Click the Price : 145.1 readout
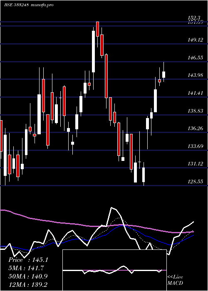This screenshot has height=291, width=208. tap(28, 260)
